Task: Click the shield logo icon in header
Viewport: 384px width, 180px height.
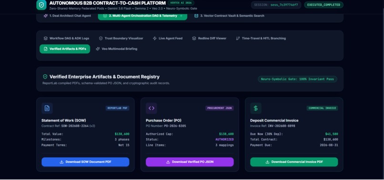Action: (41, 5)
